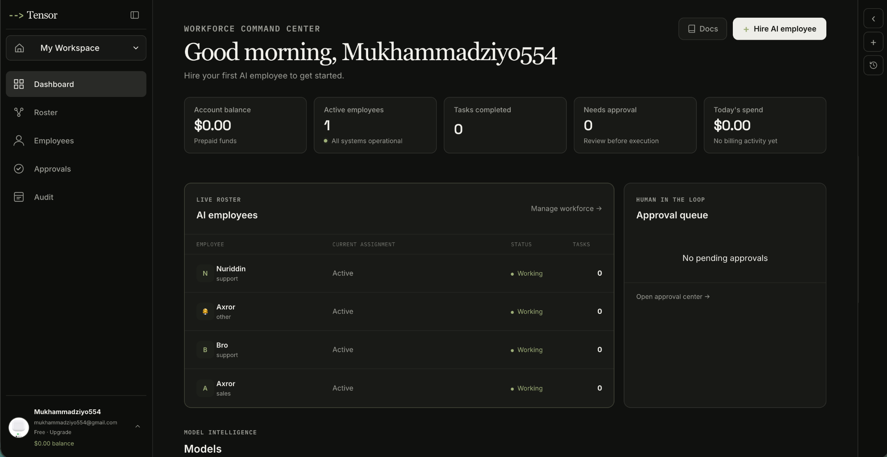
Task: Open the My Workspace dropdown
Action: (76, 48)
